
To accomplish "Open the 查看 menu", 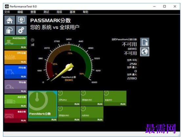I will point(33,12).
